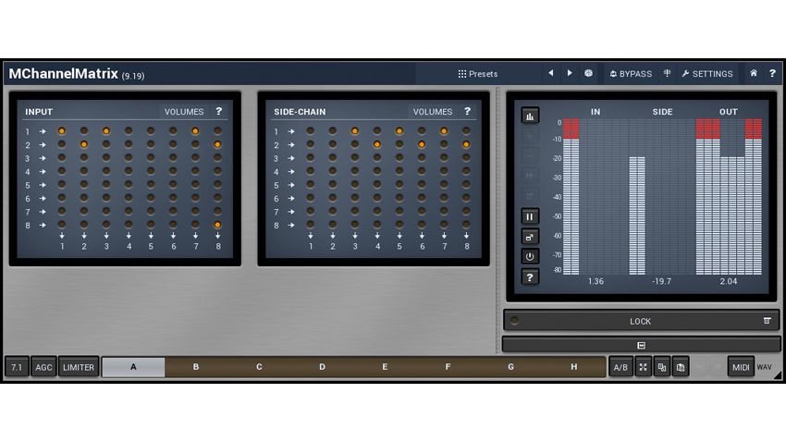Image resolution: width=786 pixels, height=442 pixels.
Task: Open the 7.1 channel mode selector
Action: [17, 367]
